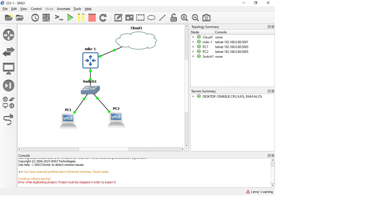Select telnet 192.168.0.80:5001 console text
The height and width of the screenshot is (220, 386).
coord(232,42)
